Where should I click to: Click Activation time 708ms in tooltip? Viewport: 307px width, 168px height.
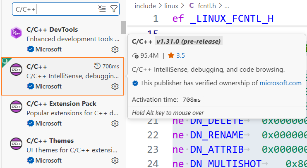pyautogui.click(x=166, y=100)
